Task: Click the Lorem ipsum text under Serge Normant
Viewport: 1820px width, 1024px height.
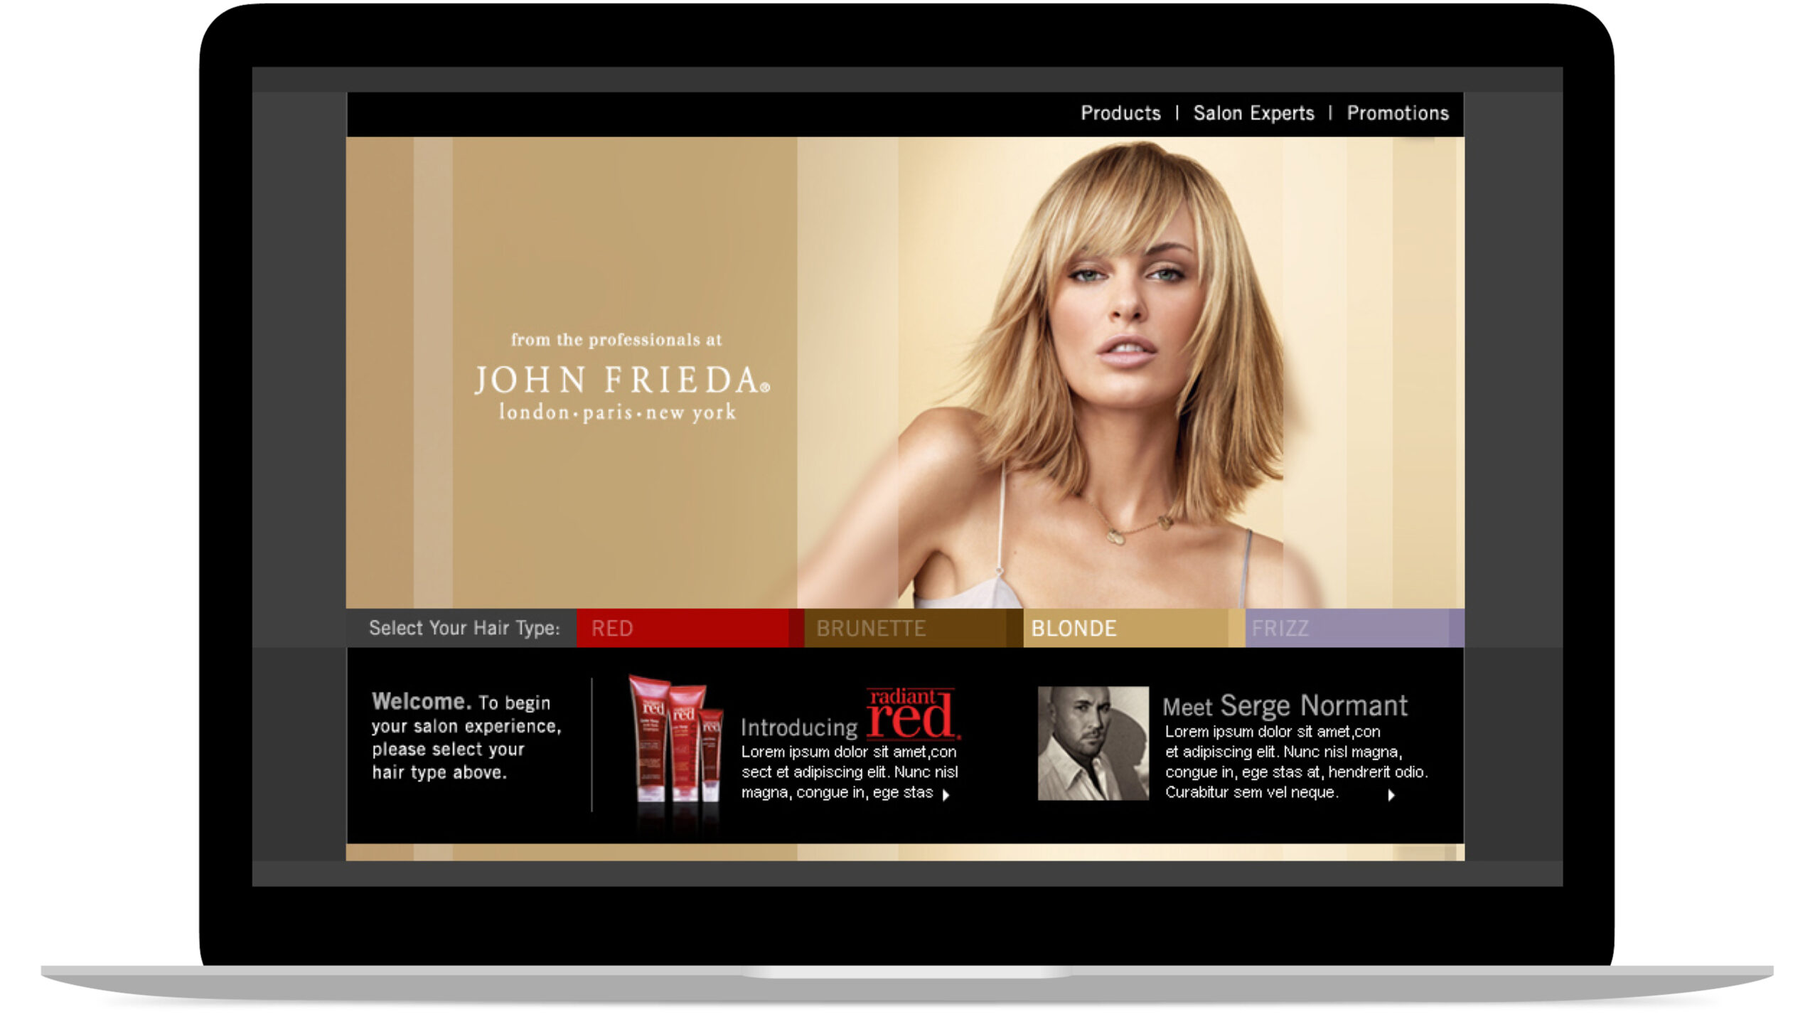Action: coord(1295,762)
